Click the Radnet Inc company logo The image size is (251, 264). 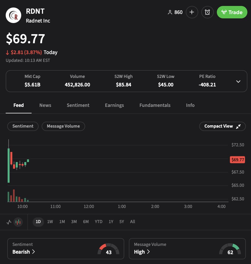click(x=13, y=15)
